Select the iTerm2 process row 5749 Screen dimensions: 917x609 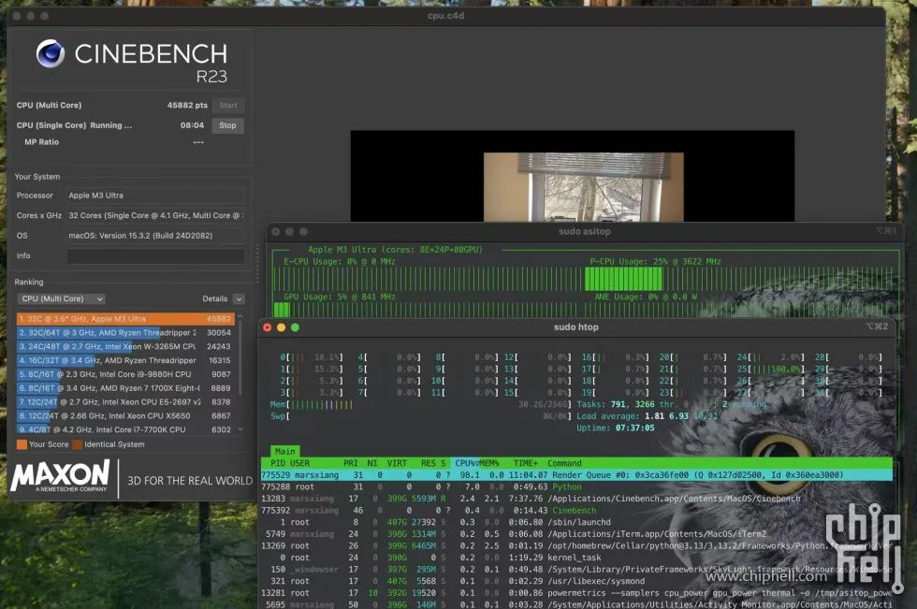coord(576,534)
